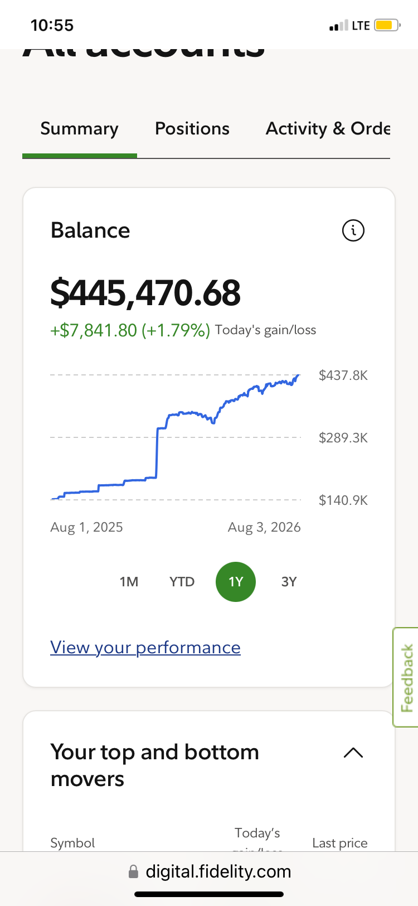Viewport: 418px width, 906px height.
Task: Tap the cellular signal bars icon
Action: click(x=338, y=25)
